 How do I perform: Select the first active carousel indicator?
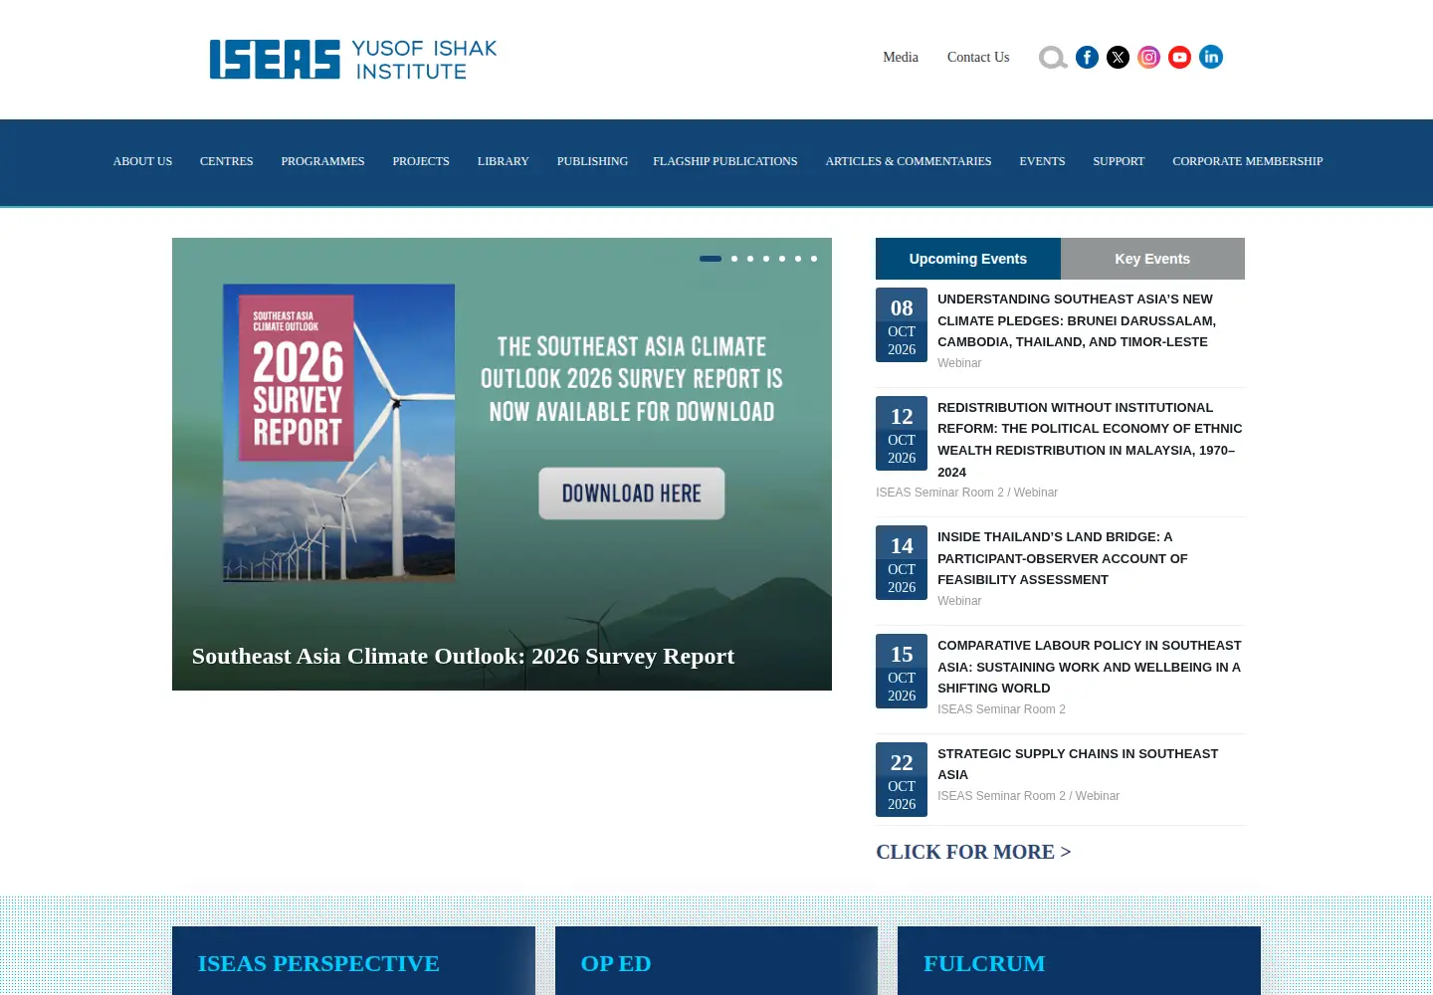coord(711,259)
